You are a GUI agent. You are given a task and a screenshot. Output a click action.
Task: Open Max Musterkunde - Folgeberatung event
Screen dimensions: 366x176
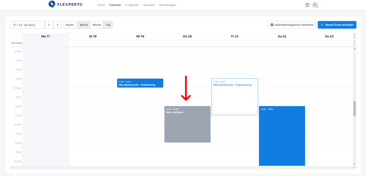[x=235, y=97]
